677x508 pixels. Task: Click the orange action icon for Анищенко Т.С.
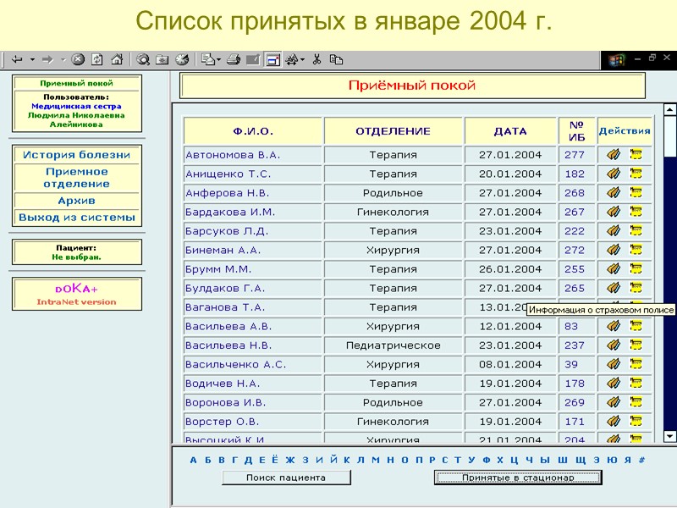pyautogui.click(x=614, y=174)
